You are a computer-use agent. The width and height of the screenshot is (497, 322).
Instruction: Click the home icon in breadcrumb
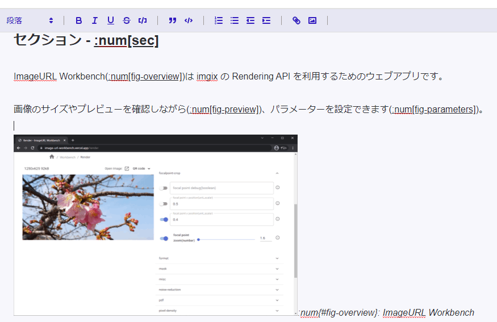pyautogui.click(x=52, y=157)
